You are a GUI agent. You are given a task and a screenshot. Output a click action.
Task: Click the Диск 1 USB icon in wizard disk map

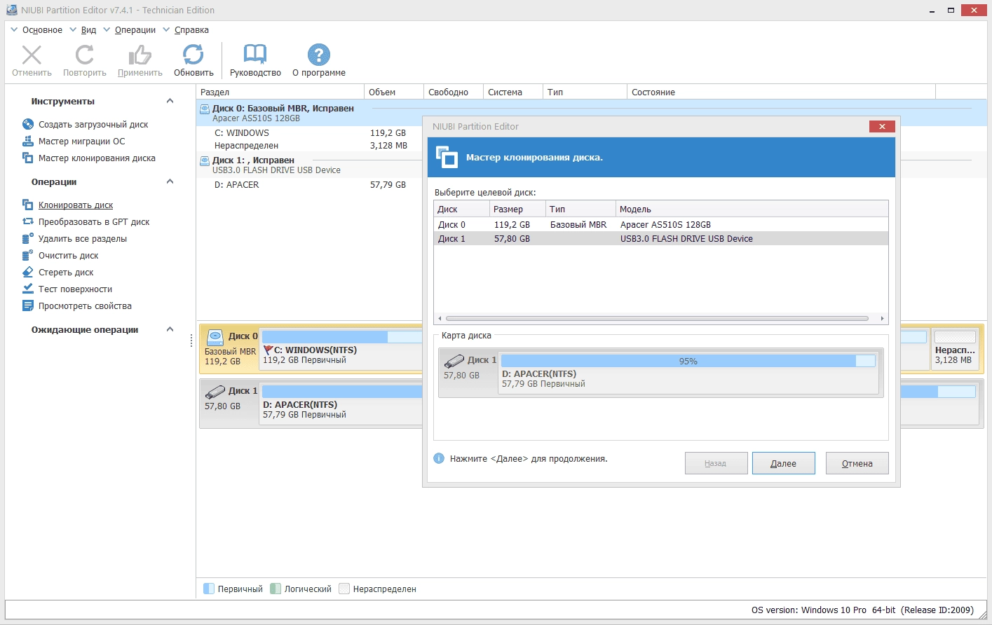tap(454, 360)
